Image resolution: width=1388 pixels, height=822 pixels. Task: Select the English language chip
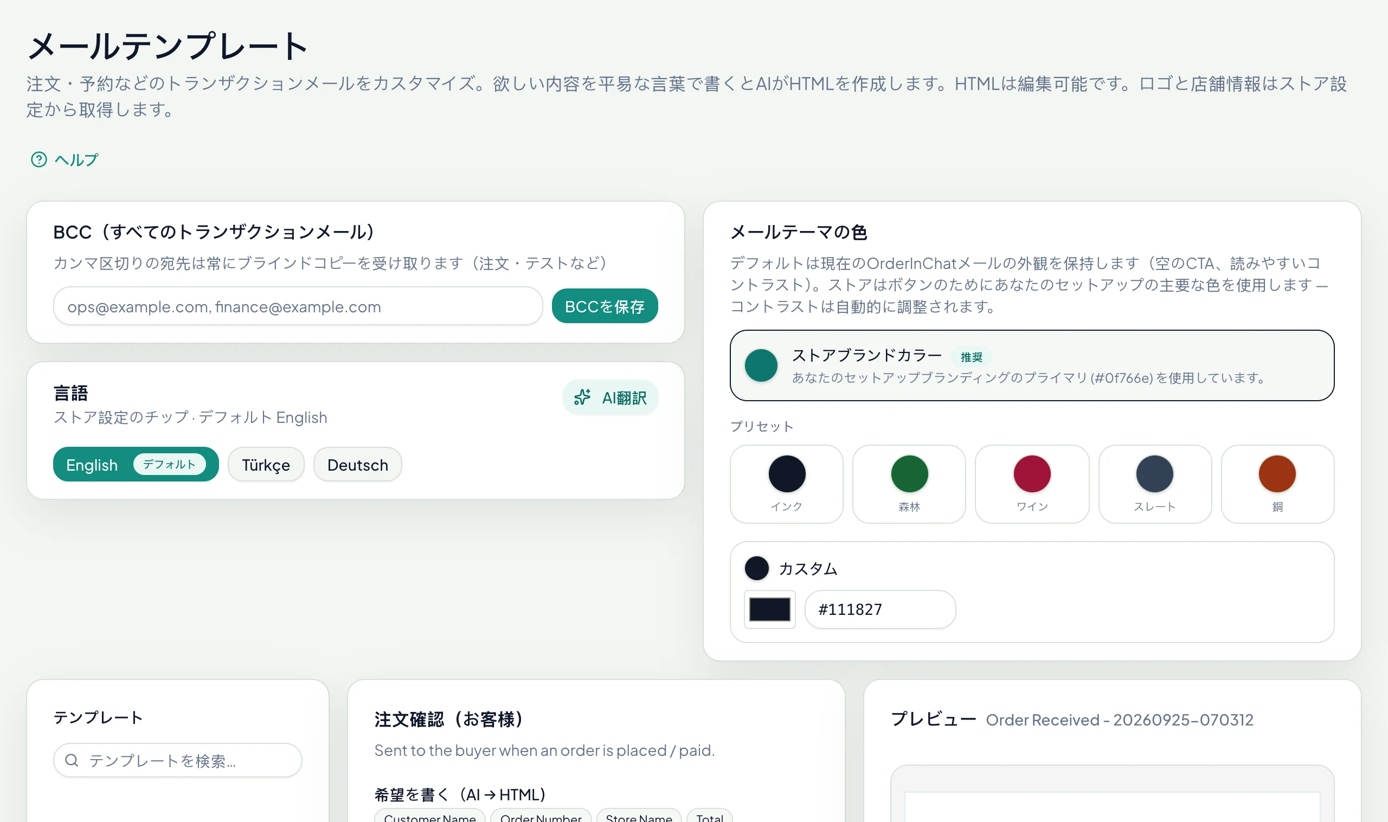click(x=136, y=464)
